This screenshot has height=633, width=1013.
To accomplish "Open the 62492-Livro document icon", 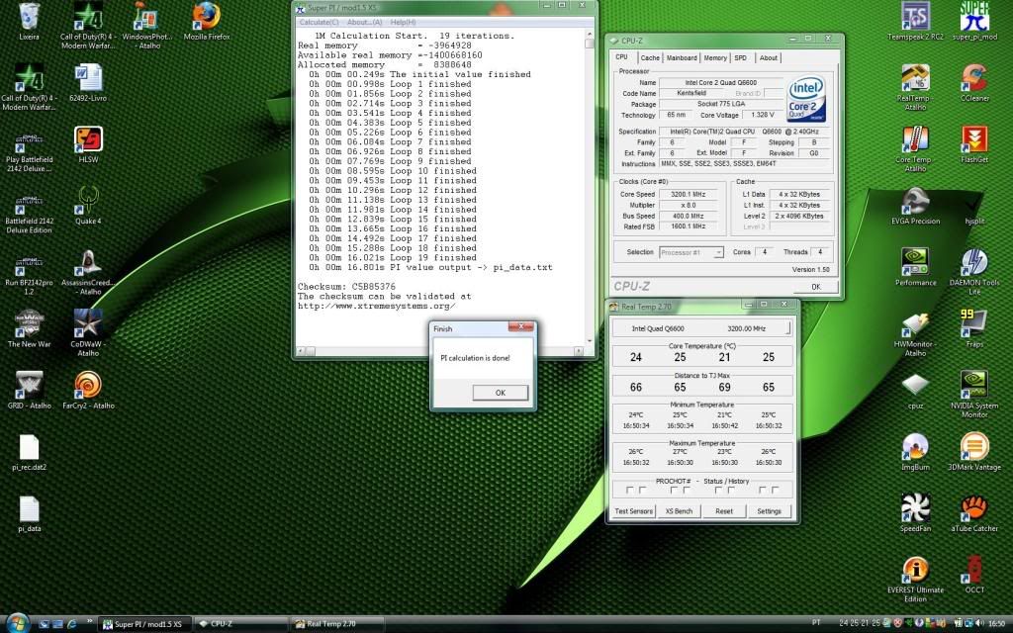I will pyautogui.click(x=88, y=79).
